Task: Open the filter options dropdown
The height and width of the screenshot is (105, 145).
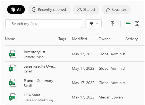Action: point(93,24)
